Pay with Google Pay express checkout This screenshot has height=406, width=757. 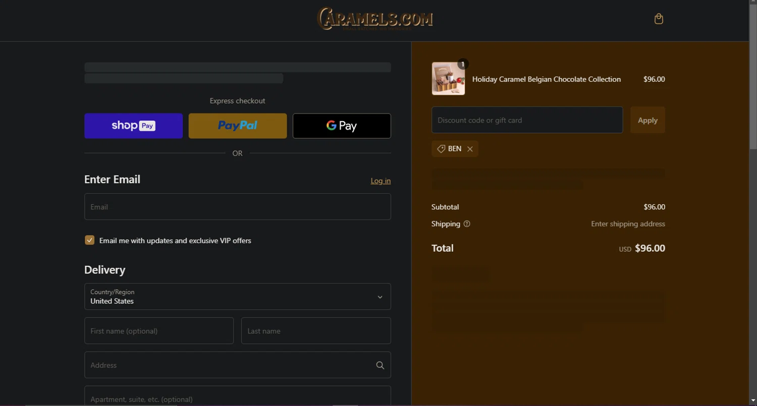point(342,126)
